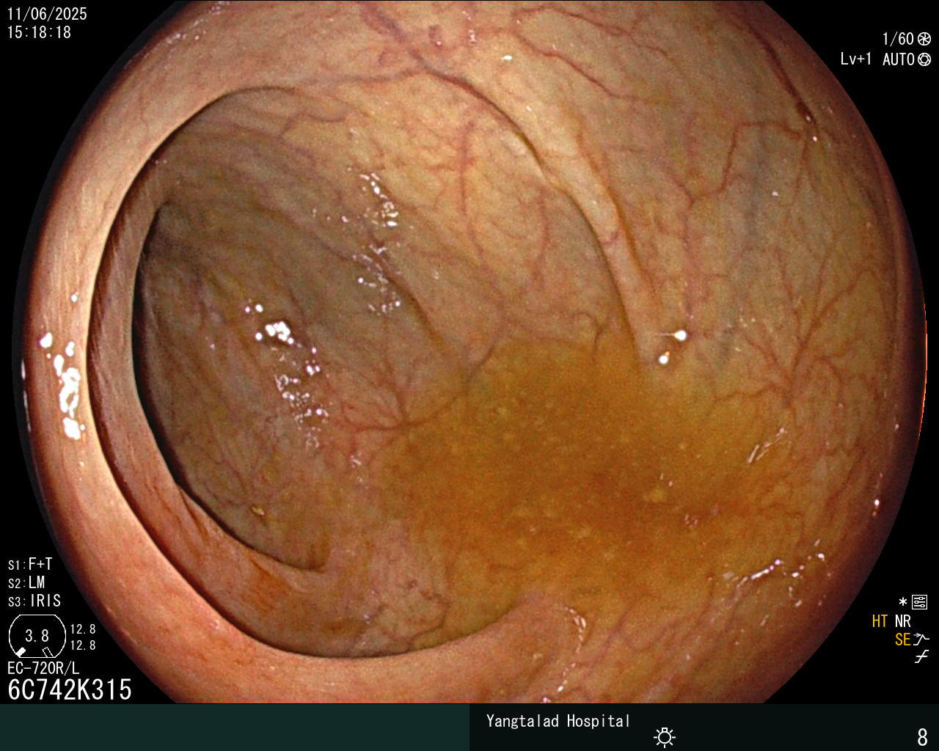Viewport: 939px width, 751px height.
Task: Click the S3: IRIS switch label
Action: tap(34, 601)
